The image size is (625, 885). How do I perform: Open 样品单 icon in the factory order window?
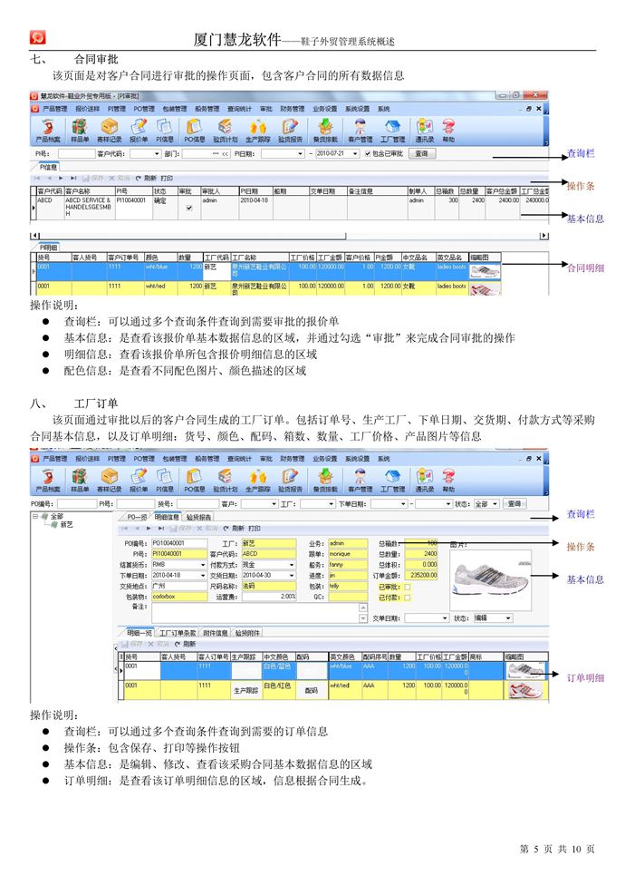coord(79,478)
